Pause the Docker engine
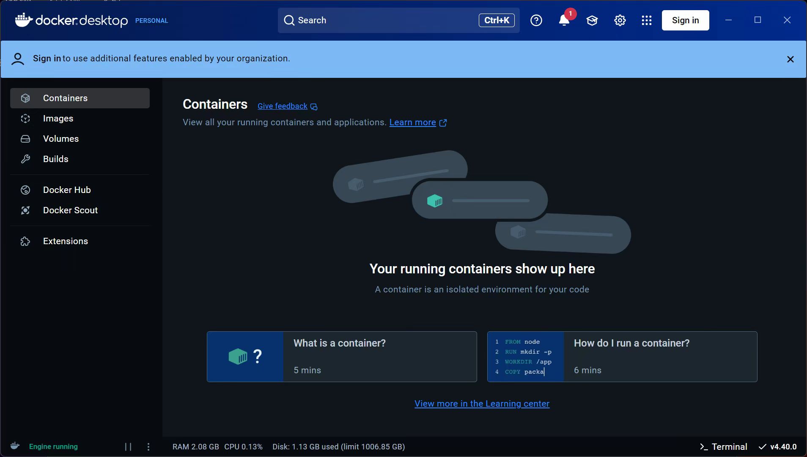 point(128,447)
